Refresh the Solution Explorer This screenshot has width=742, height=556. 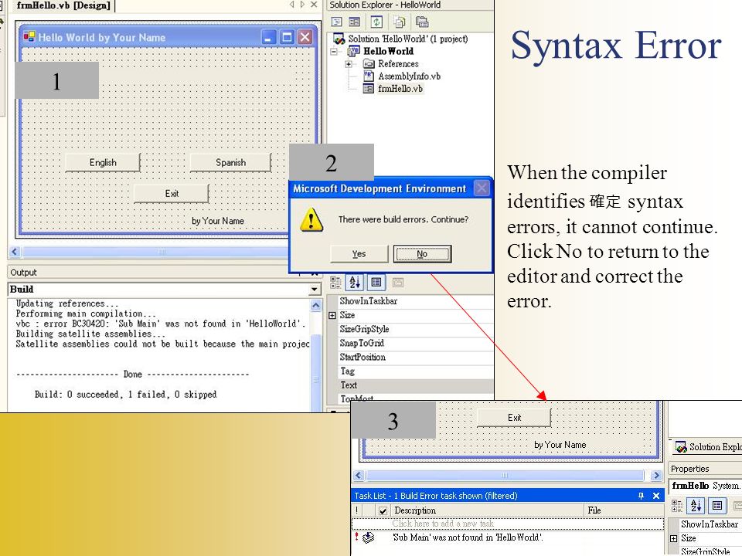tap(376, 22)
